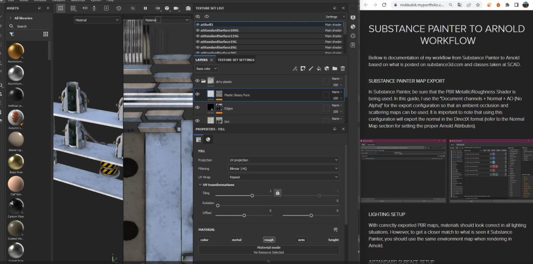The width and height of the screenshot is (533, 264).
Task: Add smart material with sphere icon in Layers
Action: pos(327,68)
